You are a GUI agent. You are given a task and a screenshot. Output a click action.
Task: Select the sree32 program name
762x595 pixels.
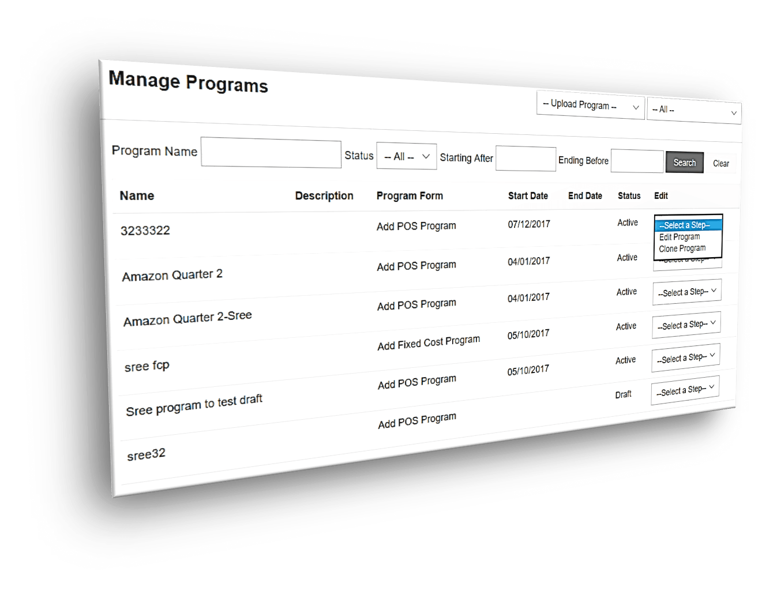tap(147, 455)
